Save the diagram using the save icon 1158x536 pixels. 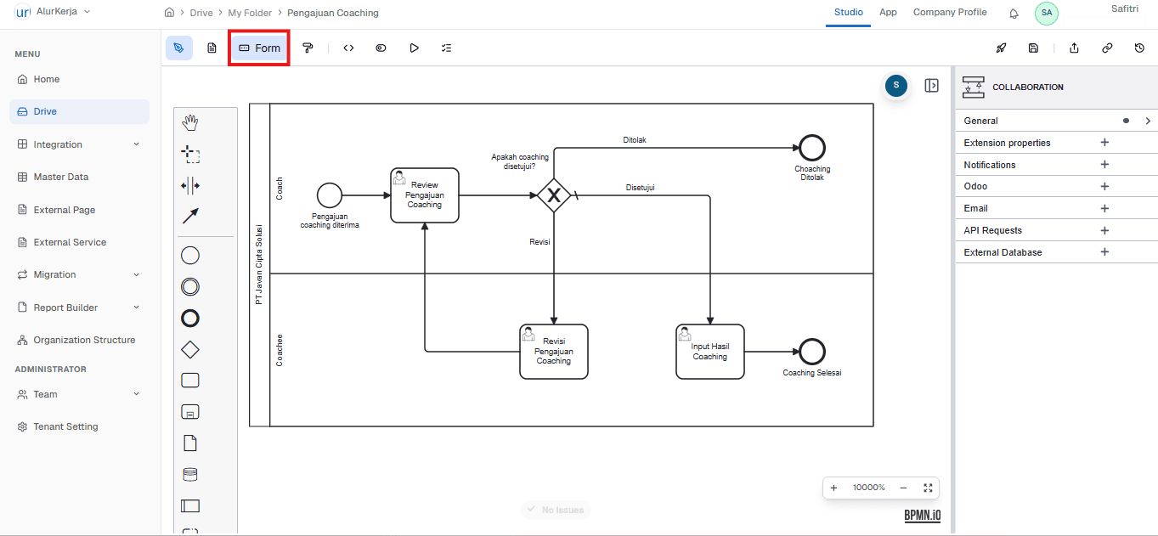(1033, 48)
